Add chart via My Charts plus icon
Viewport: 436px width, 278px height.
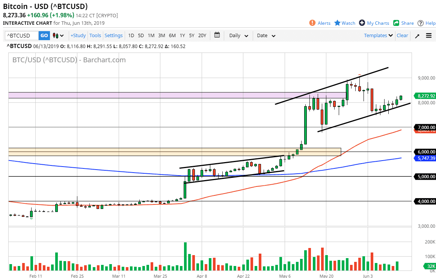[x=362, y=23]
